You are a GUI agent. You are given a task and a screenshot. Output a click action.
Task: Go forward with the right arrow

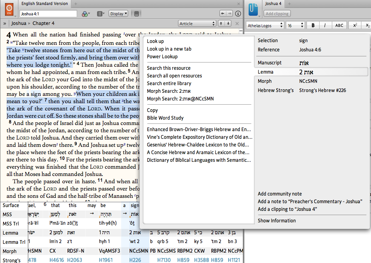pyautogui.click(x=229, y=14)
